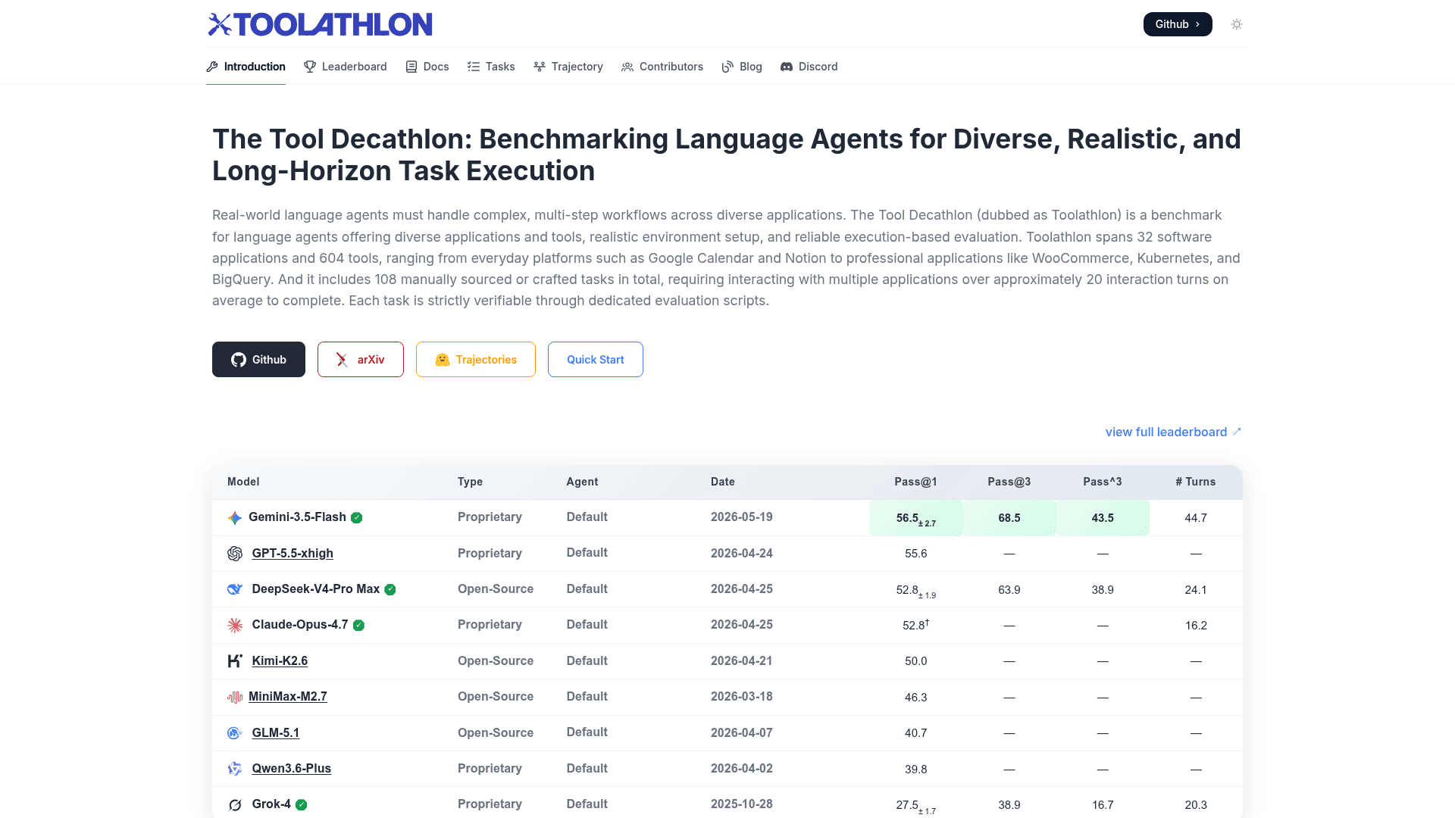Toggle the light/dark theme sun icon
This screenshot has height=818, width=1455.
1237,24
